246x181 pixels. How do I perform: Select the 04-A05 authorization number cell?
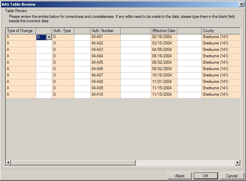point(105,63)
